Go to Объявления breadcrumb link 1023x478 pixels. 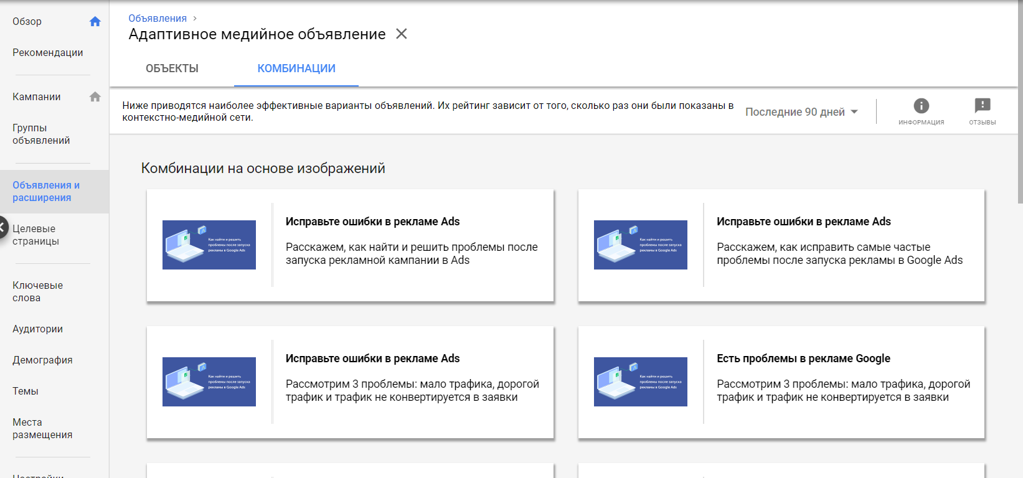pos(158,19)
